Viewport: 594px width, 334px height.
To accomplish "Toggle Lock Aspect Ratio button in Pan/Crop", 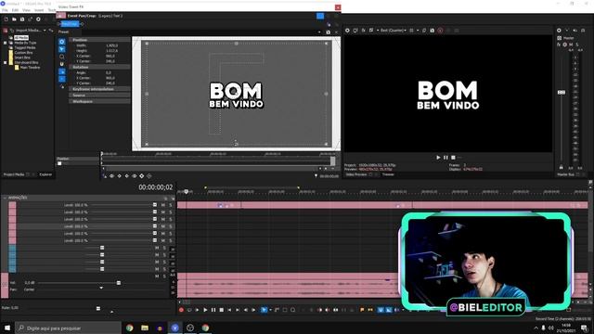I will tap(62, 71).
